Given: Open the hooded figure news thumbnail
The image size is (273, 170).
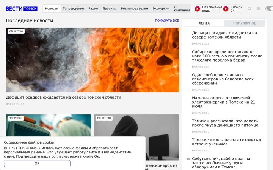Looking at the screenshot, I should coord(136,137).
